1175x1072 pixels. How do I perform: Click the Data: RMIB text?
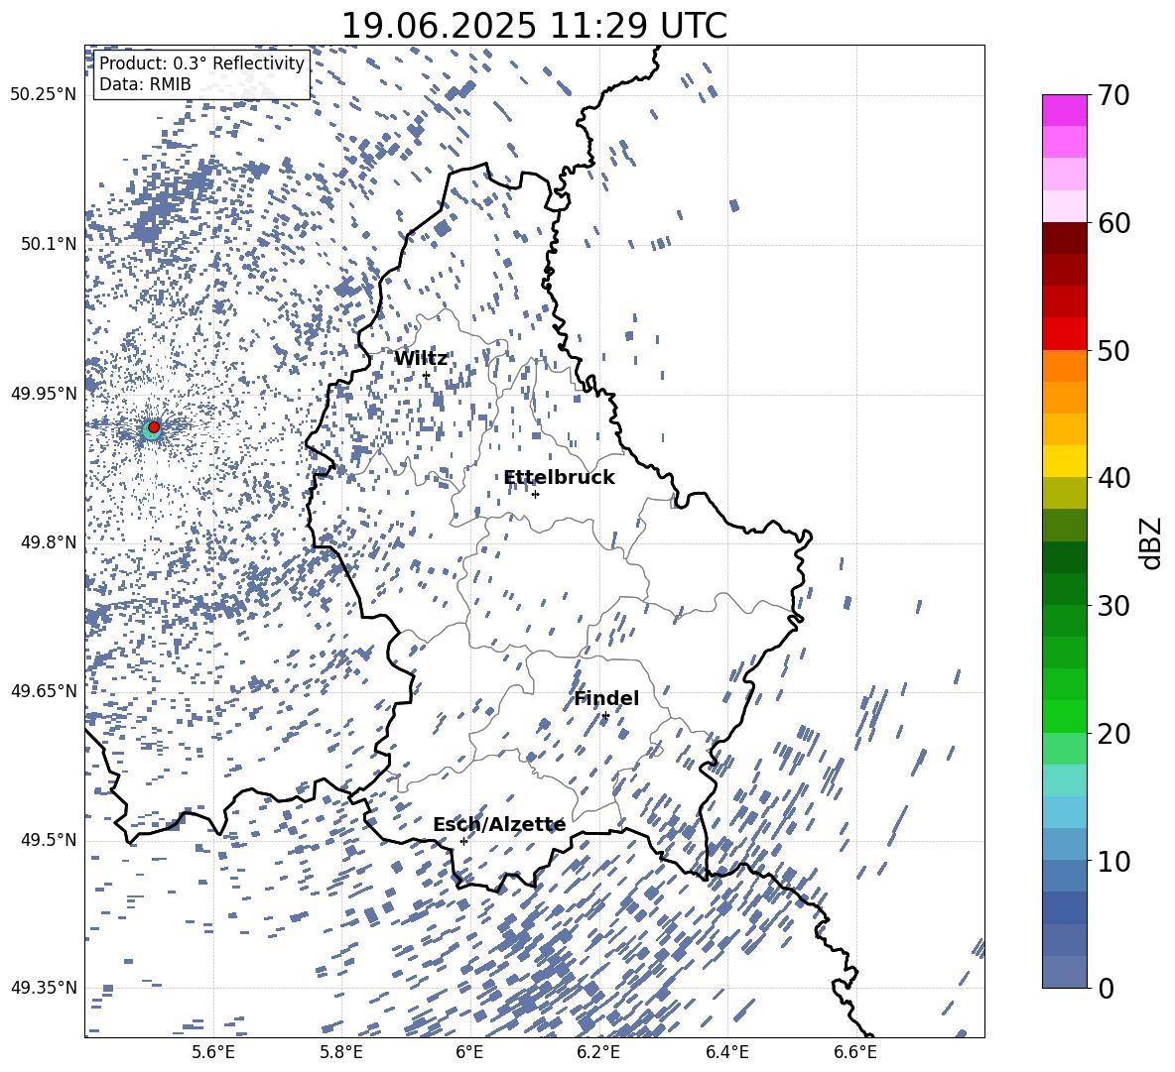point(145,84)
